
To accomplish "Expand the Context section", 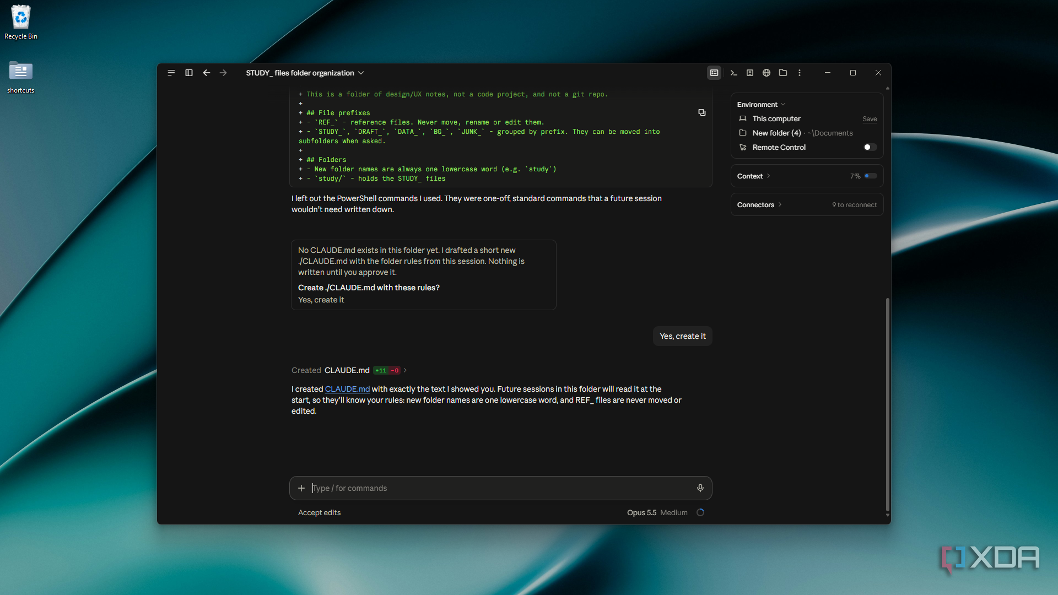I will (753, 176).
